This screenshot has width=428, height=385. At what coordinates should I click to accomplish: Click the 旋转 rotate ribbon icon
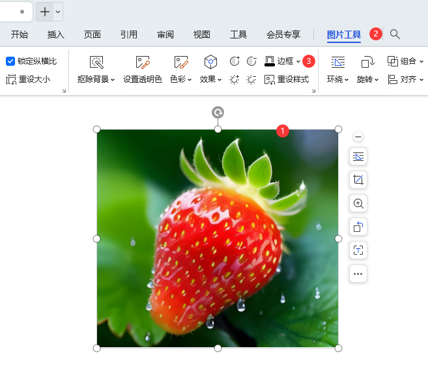[367, 63]
